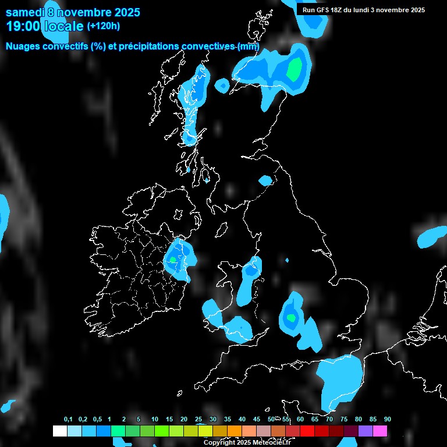Choose the mint green 1 legend swatch
447x447 pixels.
[x=118, y=431]
